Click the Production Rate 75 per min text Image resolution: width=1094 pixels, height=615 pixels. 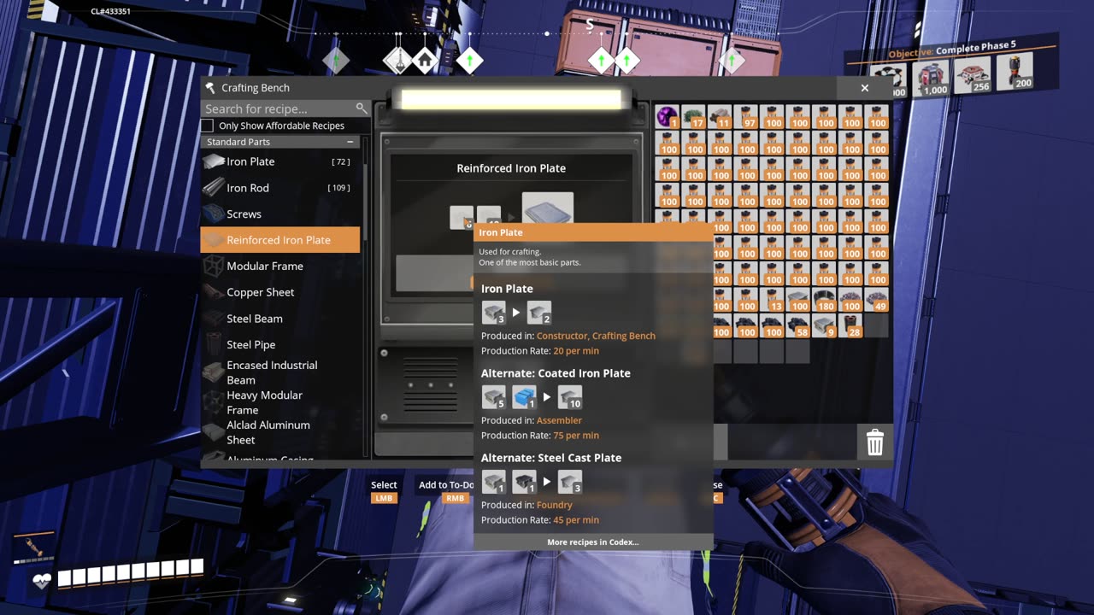(x=540, y=436)
